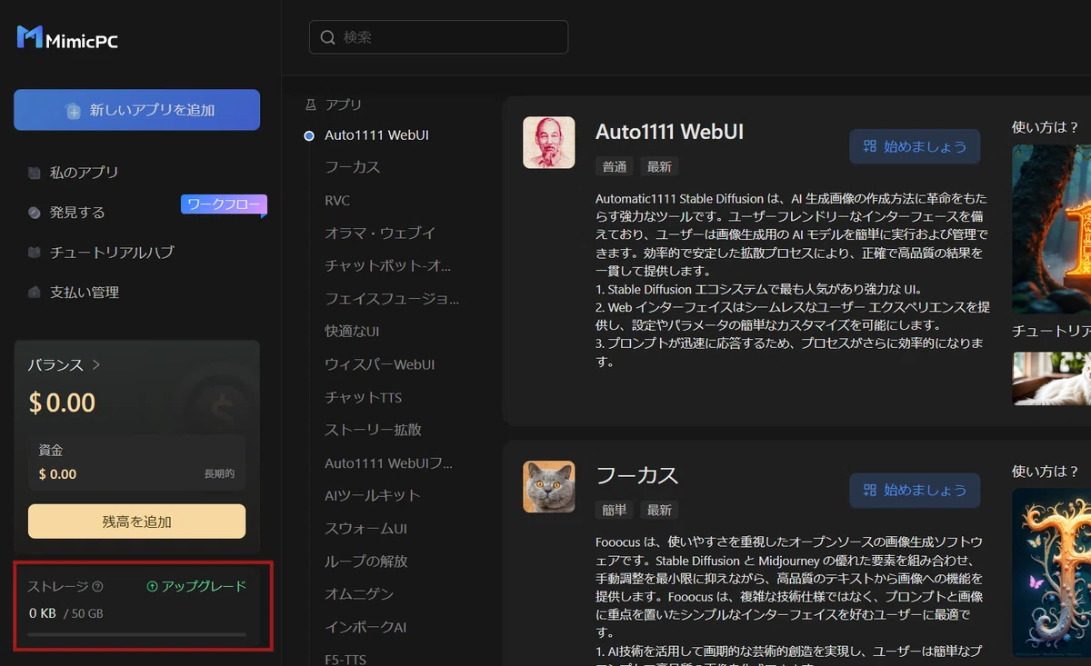Select Auto1111 WebUIフ... in app list
The height and width of the screenshot is (666, 1091).
pos(389,462)
